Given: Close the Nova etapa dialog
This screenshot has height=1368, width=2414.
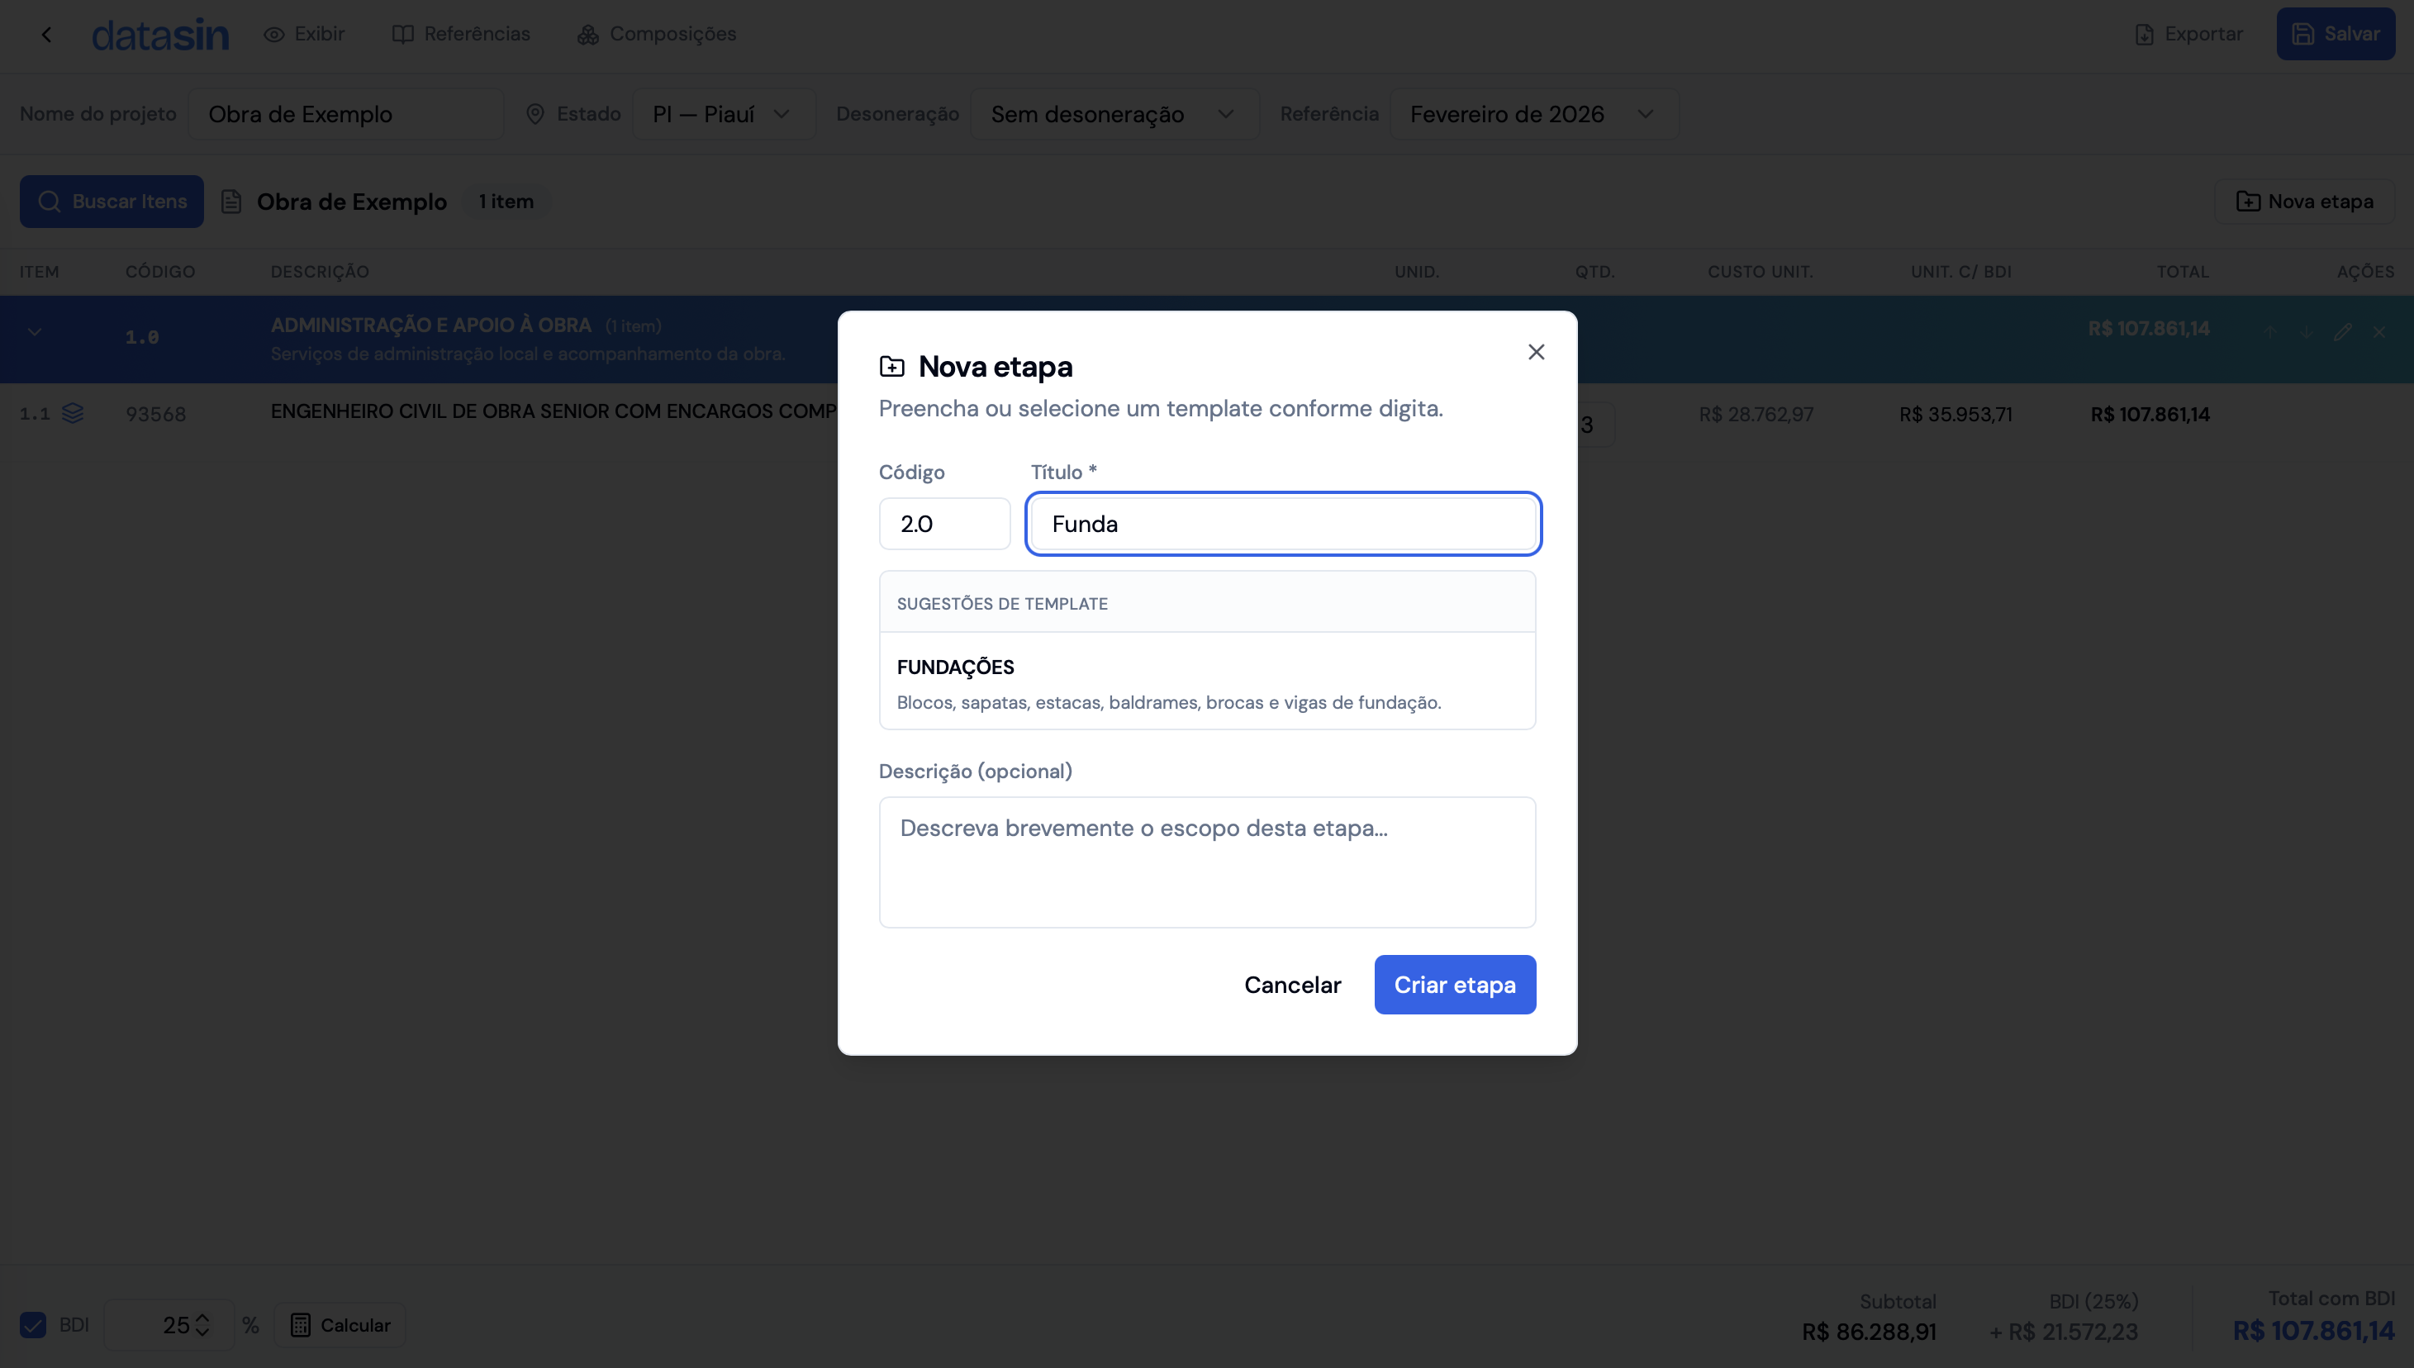Looking at the screenshot, I should click(1537, 353).
